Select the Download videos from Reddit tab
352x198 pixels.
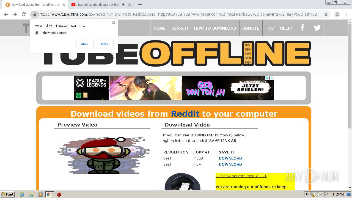pos(35,5)
